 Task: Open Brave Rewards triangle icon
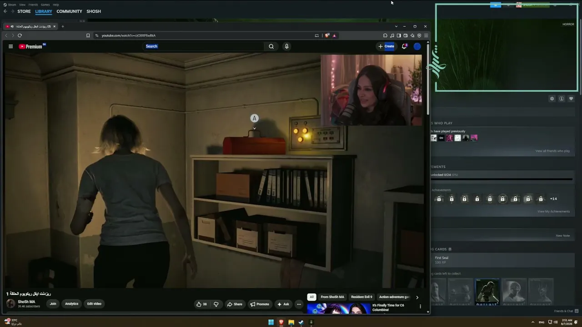[334, 35]
